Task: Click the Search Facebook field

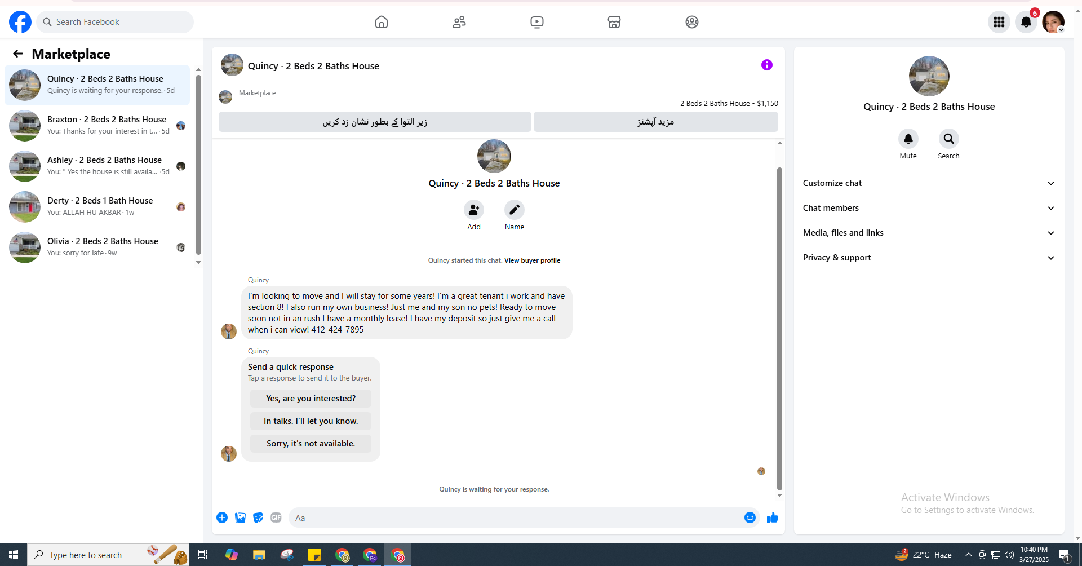Action: point(115,22)
